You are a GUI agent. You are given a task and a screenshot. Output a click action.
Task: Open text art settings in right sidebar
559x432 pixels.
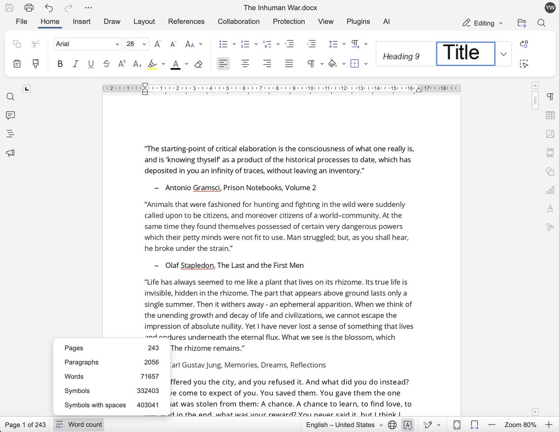[x=550, y=208]
